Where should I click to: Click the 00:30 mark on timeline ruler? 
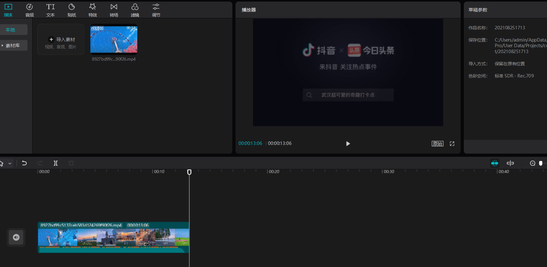pyautogui.click(x=388, y=171)
